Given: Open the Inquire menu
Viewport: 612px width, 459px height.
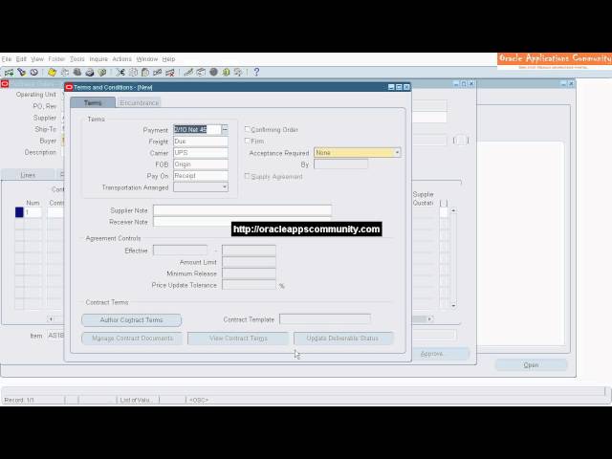Looking at the screenshot, I should tap(98, 59).
